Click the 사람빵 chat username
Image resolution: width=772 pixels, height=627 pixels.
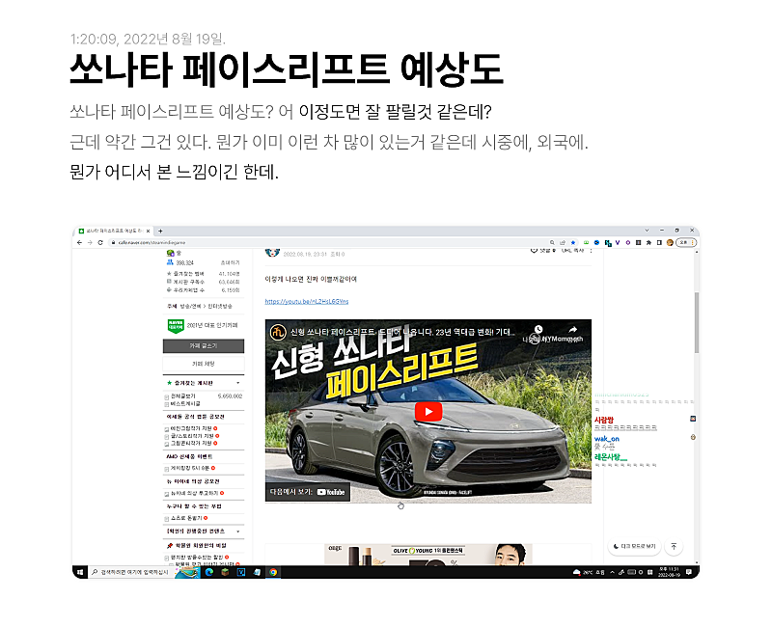604,420
